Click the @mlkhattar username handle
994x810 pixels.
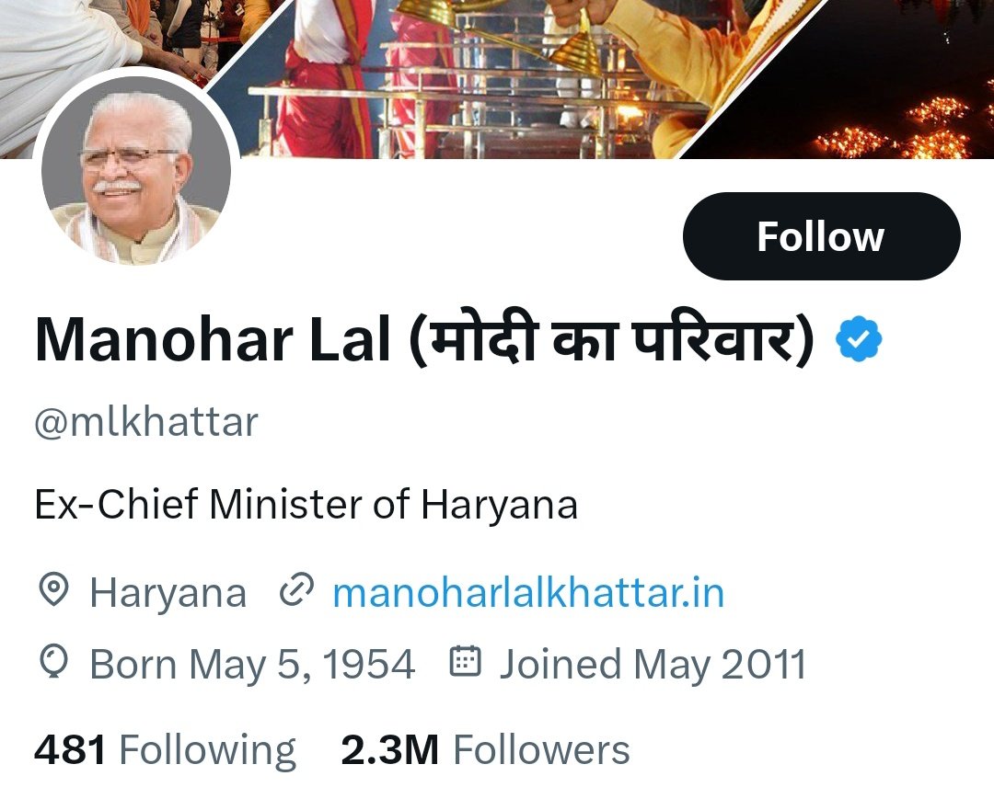tap(146, 422)
